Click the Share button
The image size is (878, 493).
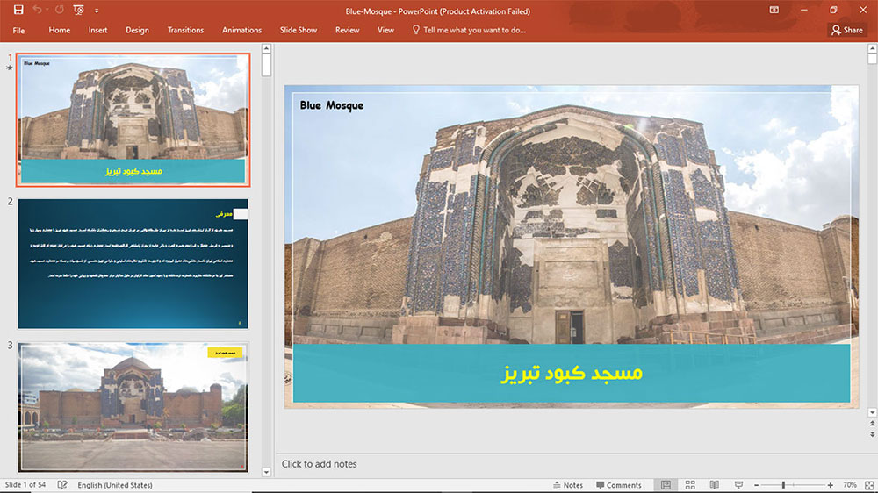tap(846, 30)
